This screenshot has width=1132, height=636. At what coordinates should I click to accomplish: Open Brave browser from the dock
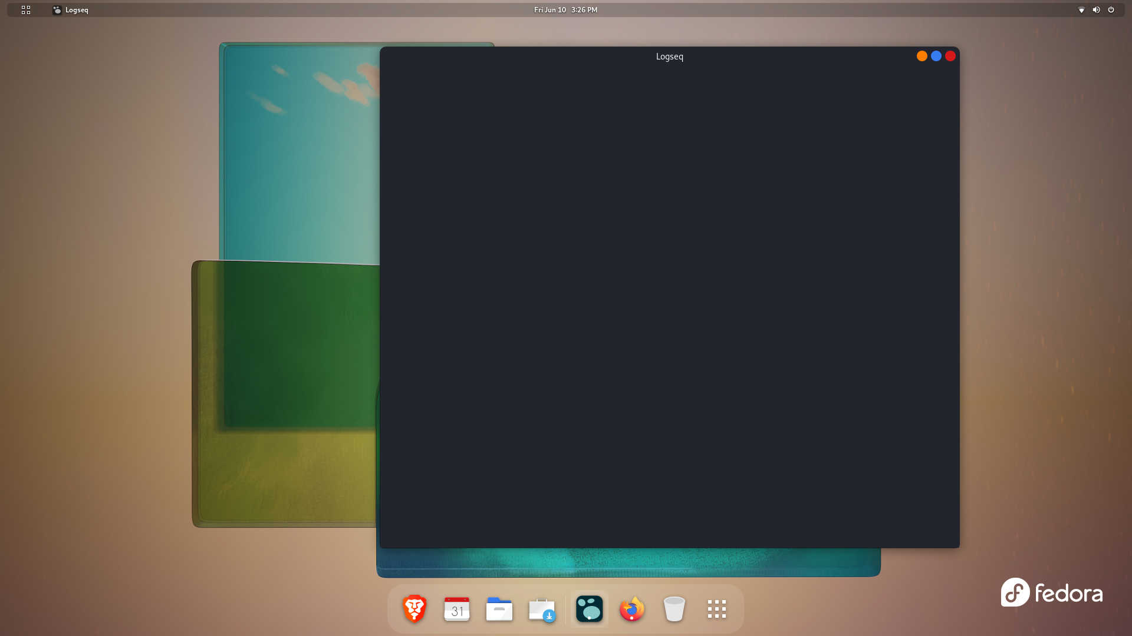[x=414, y=609]
